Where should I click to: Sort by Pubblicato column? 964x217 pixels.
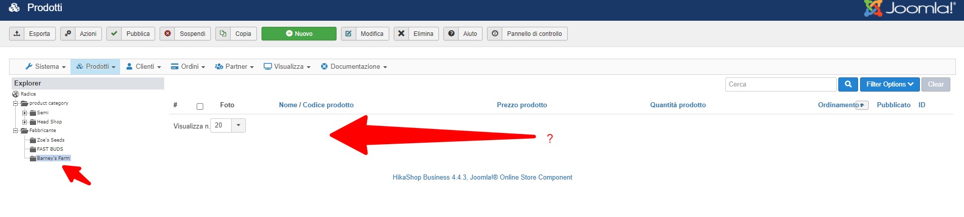click(x=894, y=105)
